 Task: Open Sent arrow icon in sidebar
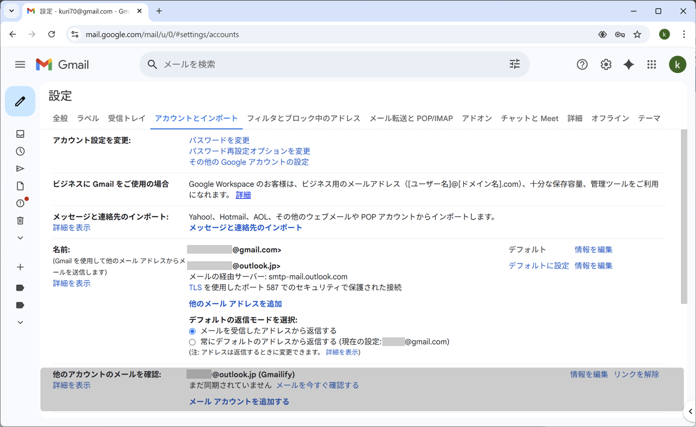[20, 169]
